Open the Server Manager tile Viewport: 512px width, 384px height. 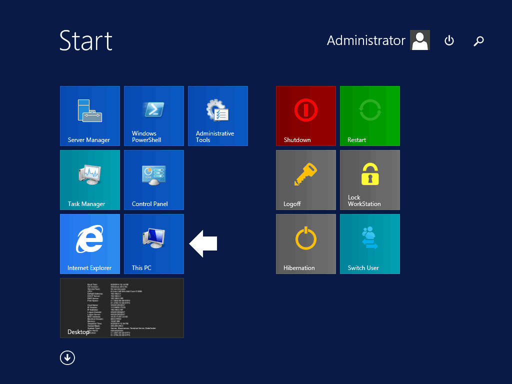coord(90,116)
